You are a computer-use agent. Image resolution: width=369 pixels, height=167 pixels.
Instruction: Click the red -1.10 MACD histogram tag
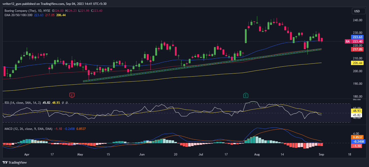point(357,146)
